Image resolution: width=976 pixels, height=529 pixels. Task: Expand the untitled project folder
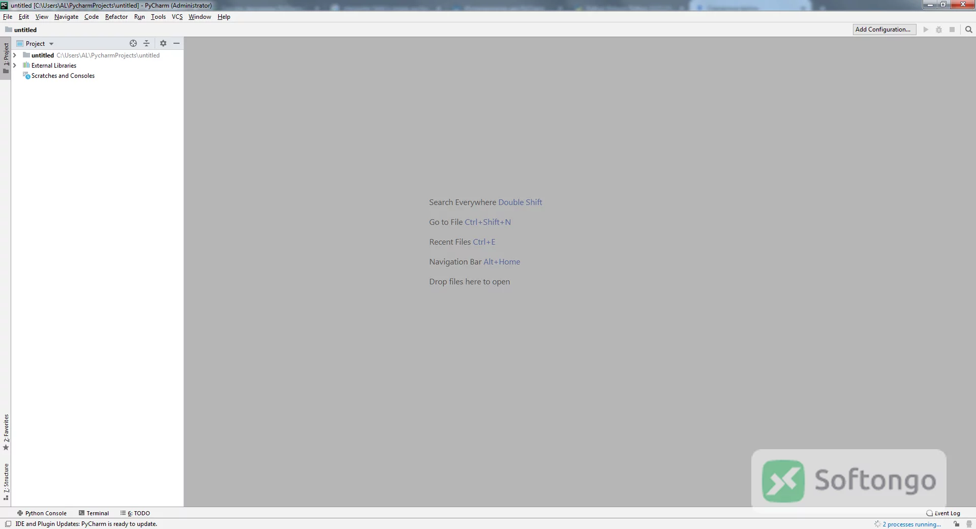(15, 55)
